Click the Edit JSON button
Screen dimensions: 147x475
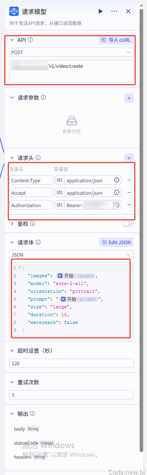117,242
